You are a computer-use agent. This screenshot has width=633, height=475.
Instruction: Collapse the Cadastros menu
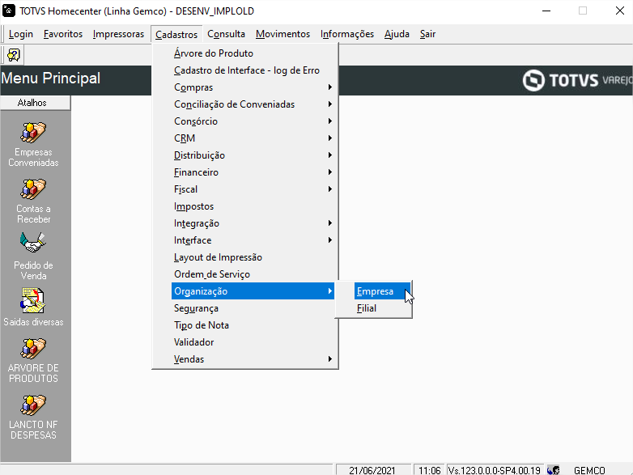click(176, 35)
